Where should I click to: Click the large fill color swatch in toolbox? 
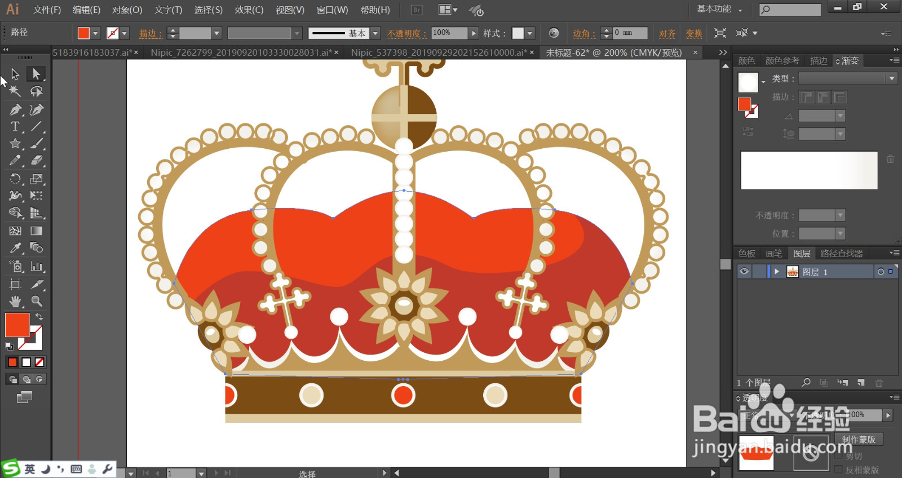pyautogui.click(x=17, y=325)
